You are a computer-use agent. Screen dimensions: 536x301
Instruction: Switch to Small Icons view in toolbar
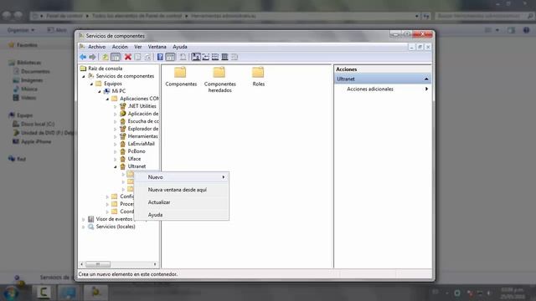click(x=206, y=57)
